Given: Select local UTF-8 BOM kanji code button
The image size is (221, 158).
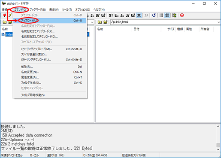Looking at the screenshot, I should (103, 15).
